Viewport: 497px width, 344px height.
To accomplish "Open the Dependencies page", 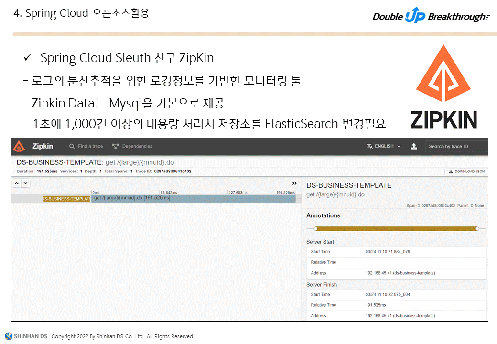I will 132,146.
